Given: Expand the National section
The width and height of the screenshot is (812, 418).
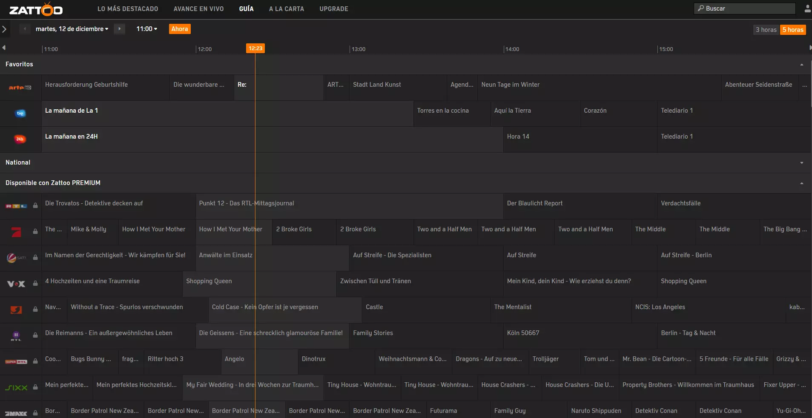Looking at the screenshot, I should point(802,163).
